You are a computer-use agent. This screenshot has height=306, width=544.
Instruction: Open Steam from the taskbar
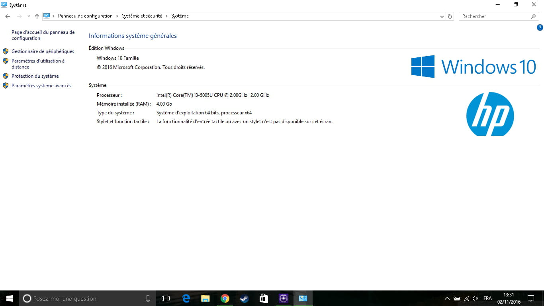pyautogui.click(x=244, y=298)
